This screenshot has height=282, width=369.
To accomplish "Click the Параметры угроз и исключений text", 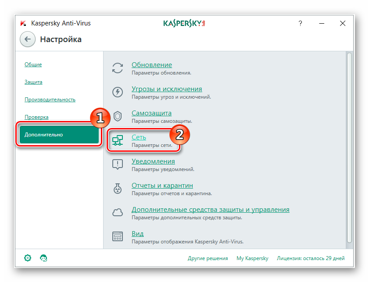I will [x=171, y=97].
